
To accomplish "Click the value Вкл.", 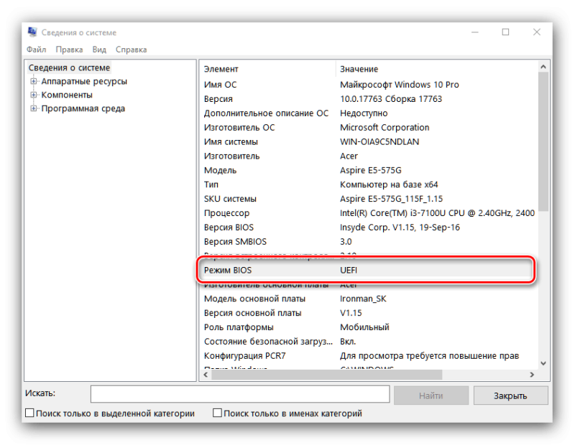I will tap(348, 342).
